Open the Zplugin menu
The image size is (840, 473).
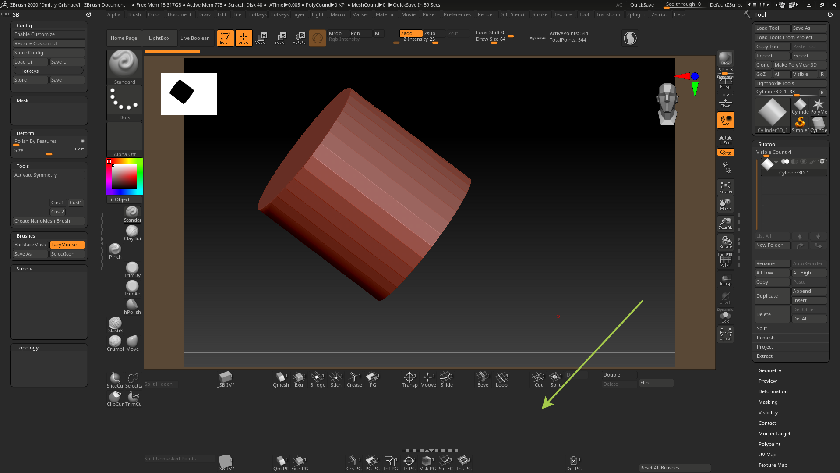[x=635, y=14]
